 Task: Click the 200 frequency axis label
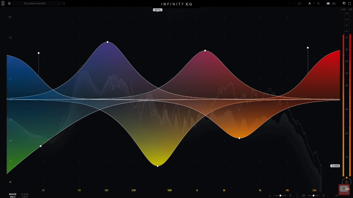134,190
